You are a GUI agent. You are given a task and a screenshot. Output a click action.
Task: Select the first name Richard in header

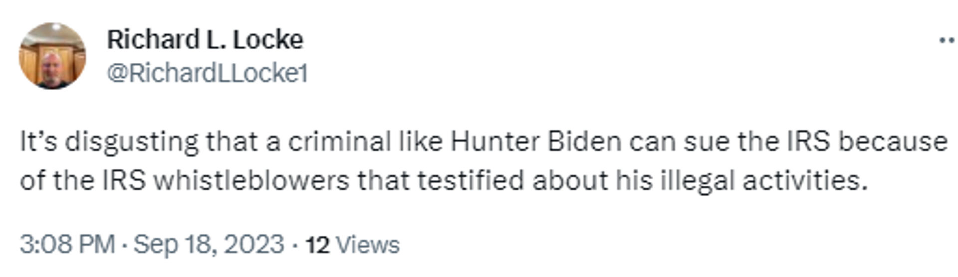coord(153,39)
